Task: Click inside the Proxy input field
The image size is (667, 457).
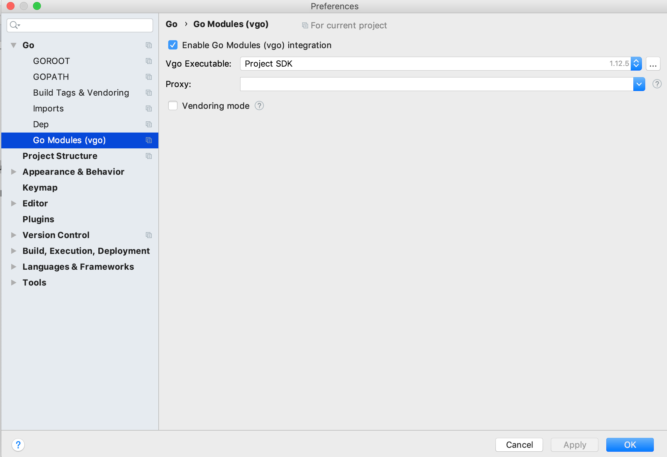Action: tap(429, 84)
